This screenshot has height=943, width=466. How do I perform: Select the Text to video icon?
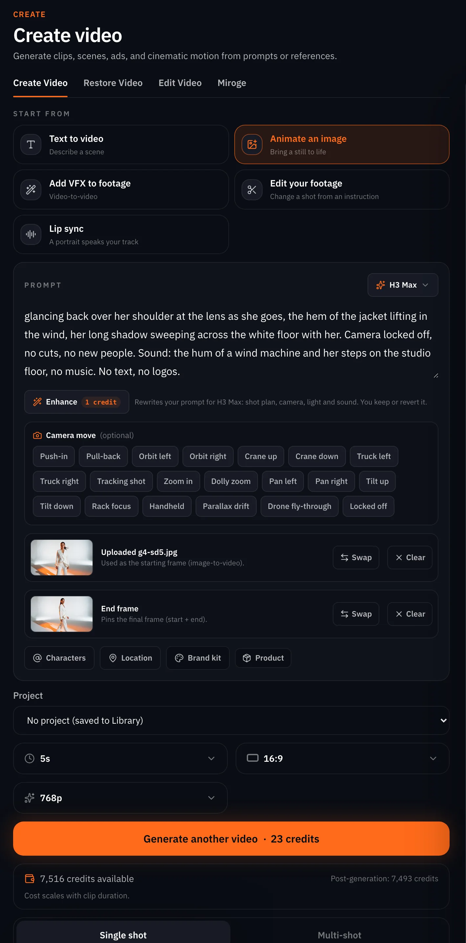pos(31,144)
